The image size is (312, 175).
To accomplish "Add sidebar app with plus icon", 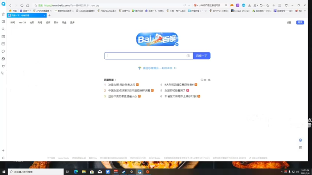I will click(3, 150).
